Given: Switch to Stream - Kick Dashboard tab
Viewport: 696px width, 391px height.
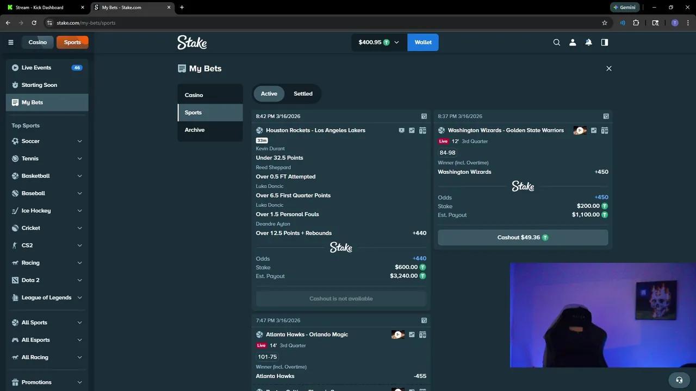Looking at the screenshot, I should (x=46, y=8).
